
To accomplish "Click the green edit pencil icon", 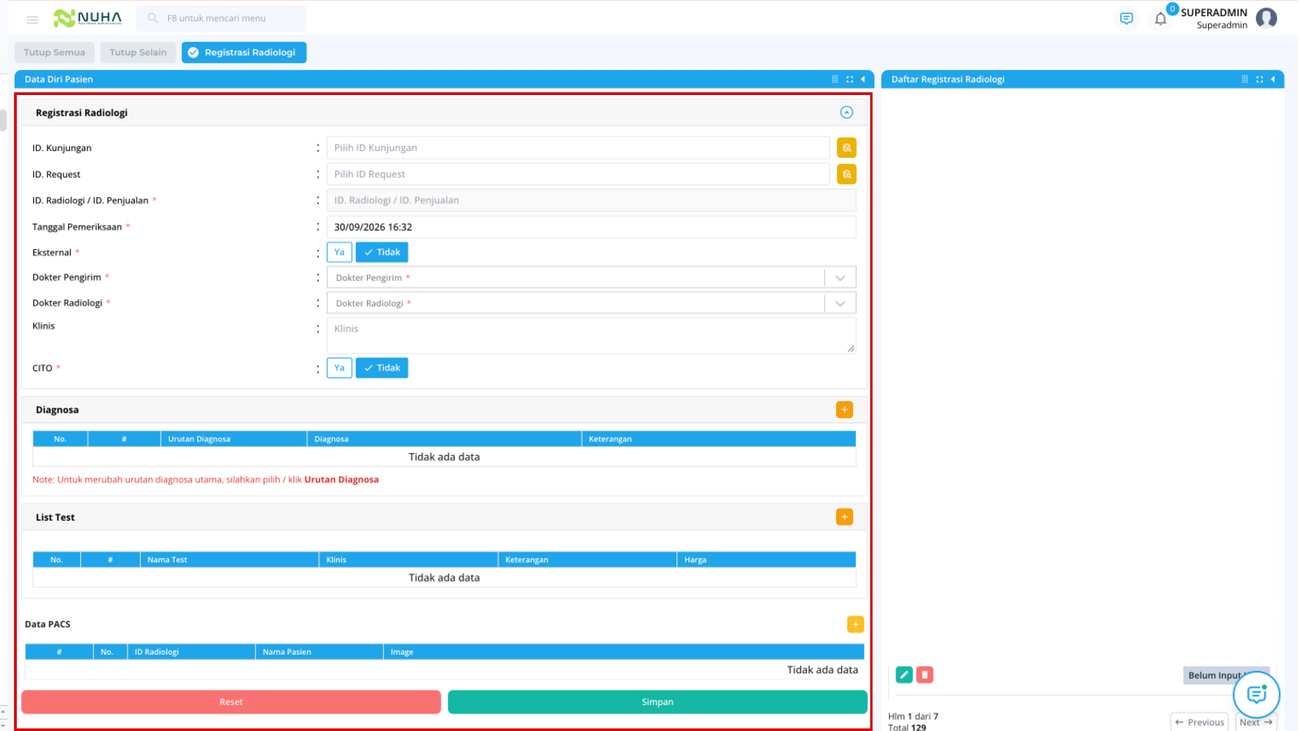I will click(904, 675).
